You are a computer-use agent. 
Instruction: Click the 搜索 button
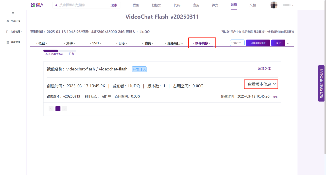[114, 5]
